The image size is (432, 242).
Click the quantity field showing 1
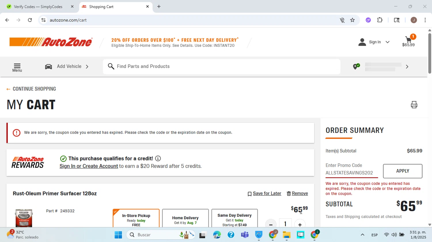click(285, 224)
